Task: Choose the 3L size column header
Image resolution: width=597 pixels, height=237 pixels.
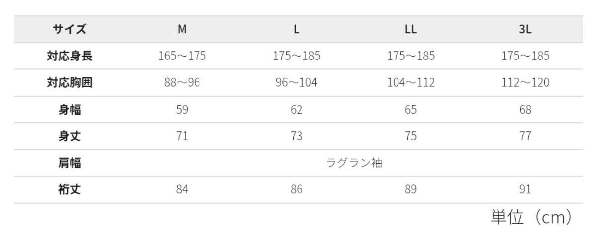Action: [525, 29]
